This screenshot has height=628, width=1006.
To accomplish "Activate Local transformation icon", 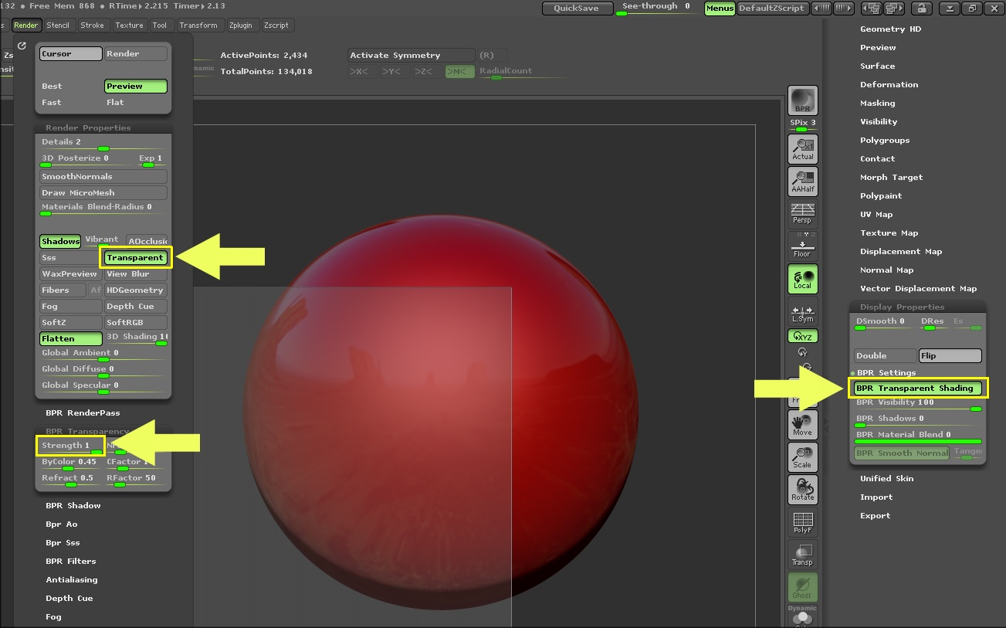I will click(802, 278).
